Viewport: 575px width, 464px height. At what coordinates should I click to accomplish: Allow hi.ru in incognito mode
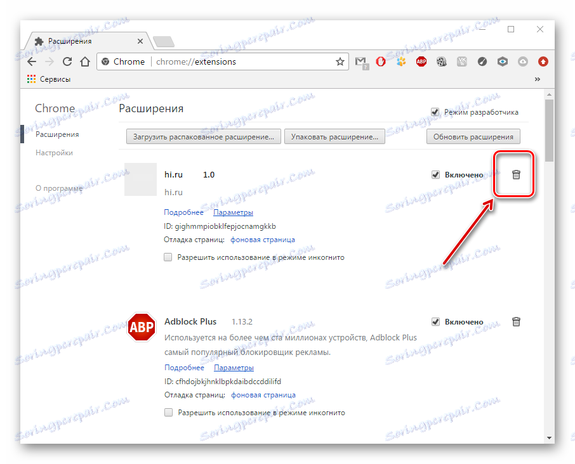pyautogui.click(x=168, y=257)
